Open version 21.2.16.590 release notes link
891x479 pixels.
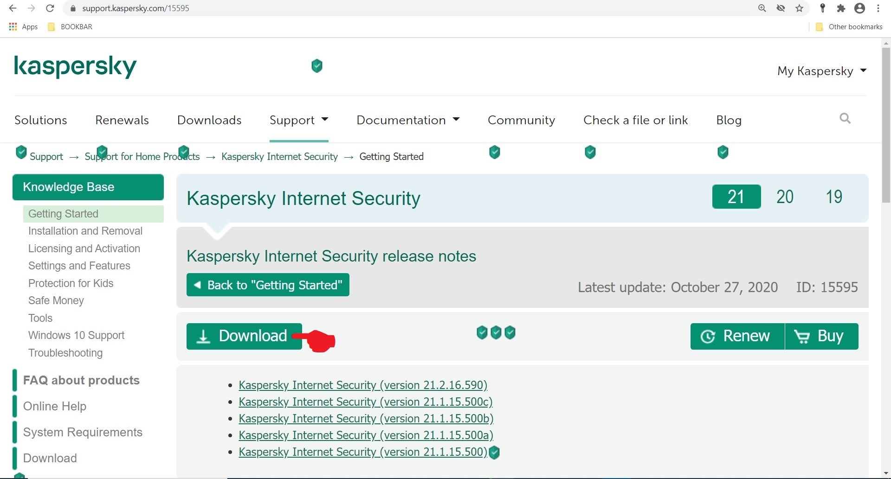[x=363, y=385]
